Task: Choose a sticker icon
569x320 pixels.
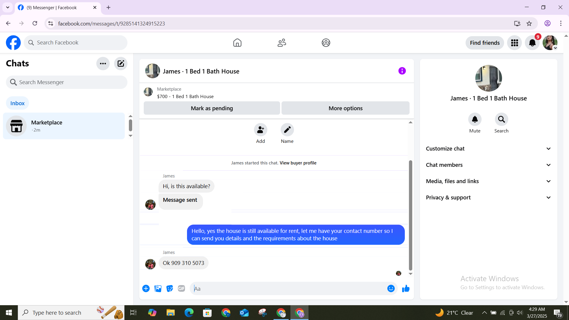Action: click(x=170, y=288)
